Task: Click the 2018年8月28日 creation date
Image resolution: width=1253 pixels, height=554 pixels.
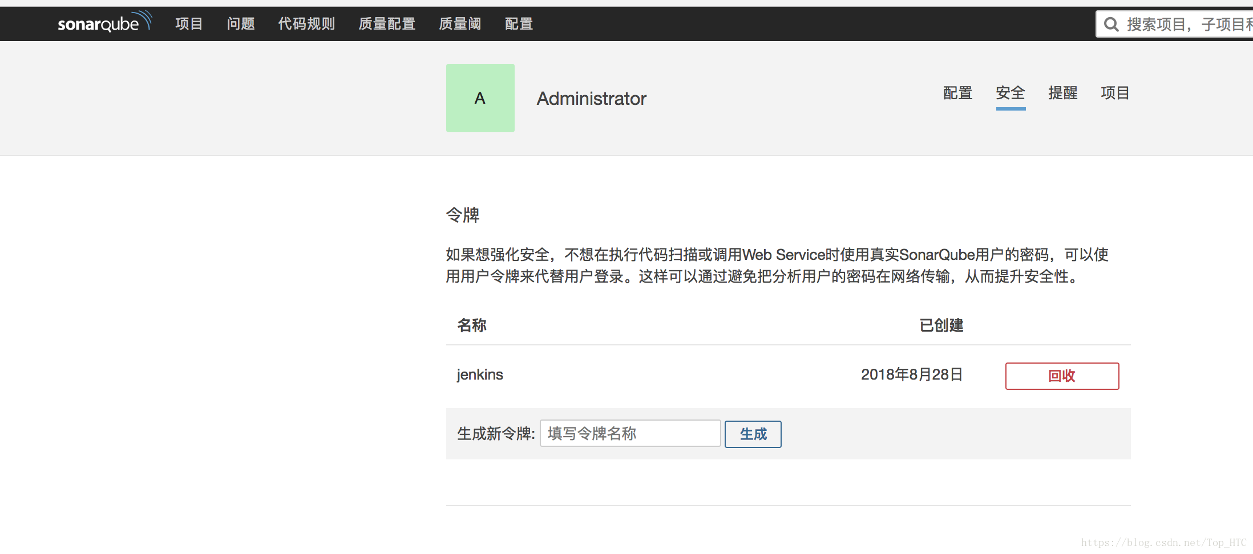Action: [912, 374]
